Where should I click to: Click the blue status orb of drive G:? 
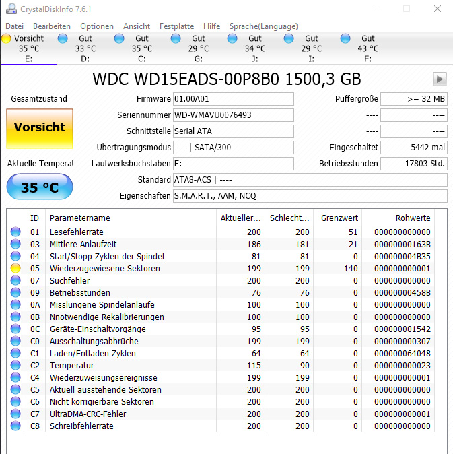pyautogui.click(x=176, y=38)
